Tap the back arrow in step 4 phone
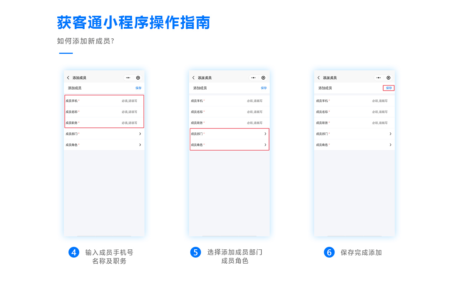The height and width of the screenshot is (287, 459). [x=68, y=78]
